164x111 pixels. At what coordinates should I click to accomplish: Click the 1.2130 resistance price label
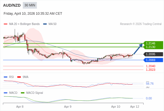[150, 47]
